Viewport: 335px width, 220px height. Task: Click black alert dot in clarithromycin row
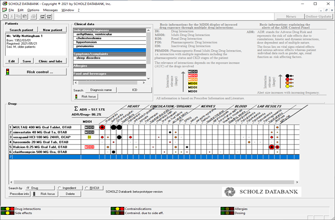pos(114,152)
